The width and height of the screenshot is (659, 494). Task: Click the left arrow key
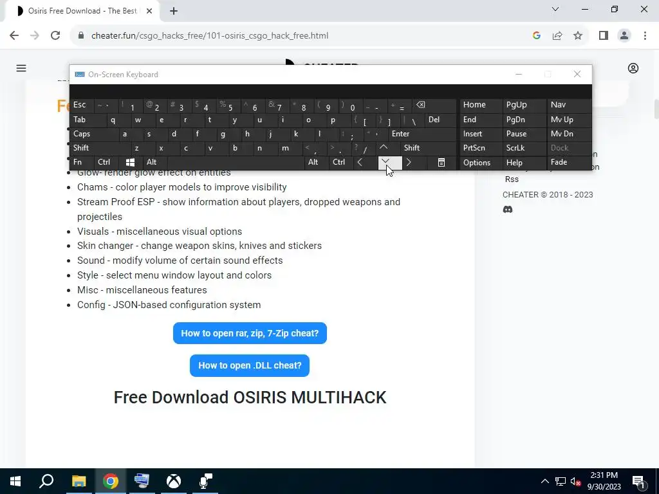364,163
